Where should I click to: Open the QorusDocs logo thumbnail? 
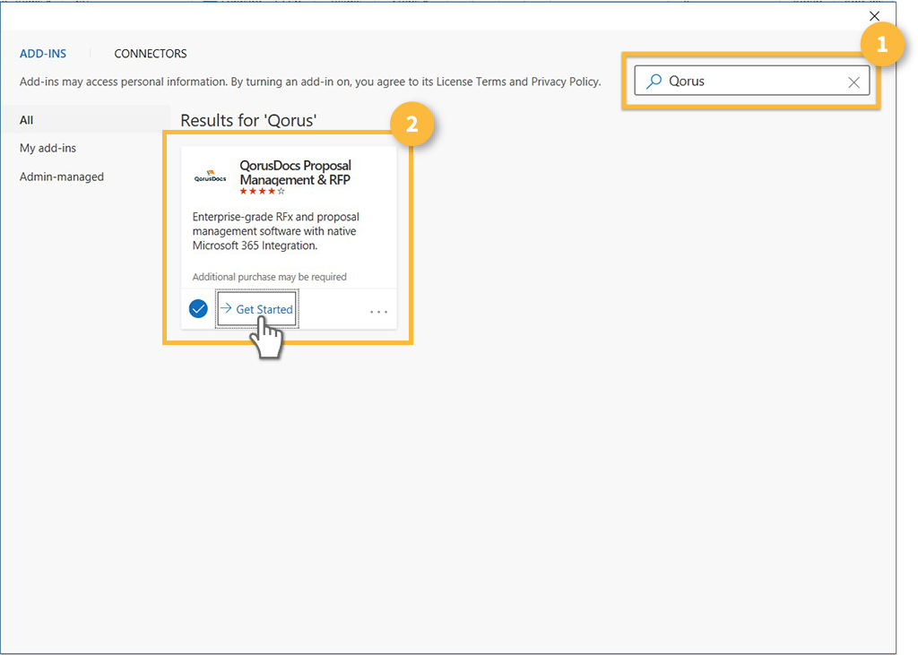(x=210, y=177)
